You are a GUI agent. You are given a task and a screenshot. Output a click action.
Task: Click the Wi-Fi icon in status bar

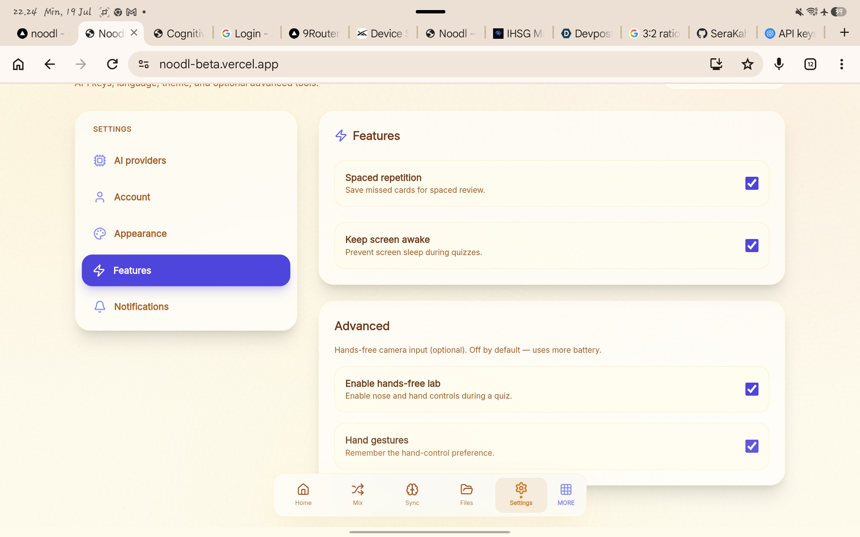coord(812,12)
